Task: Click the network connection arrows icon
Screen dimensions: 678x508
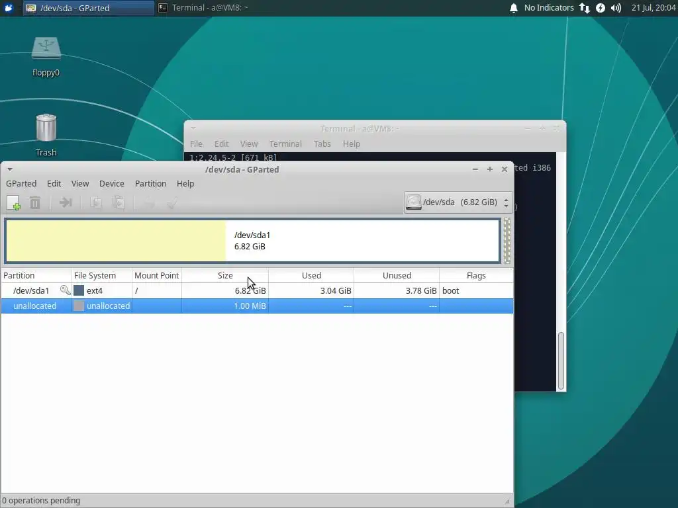Action: [584, 8]
